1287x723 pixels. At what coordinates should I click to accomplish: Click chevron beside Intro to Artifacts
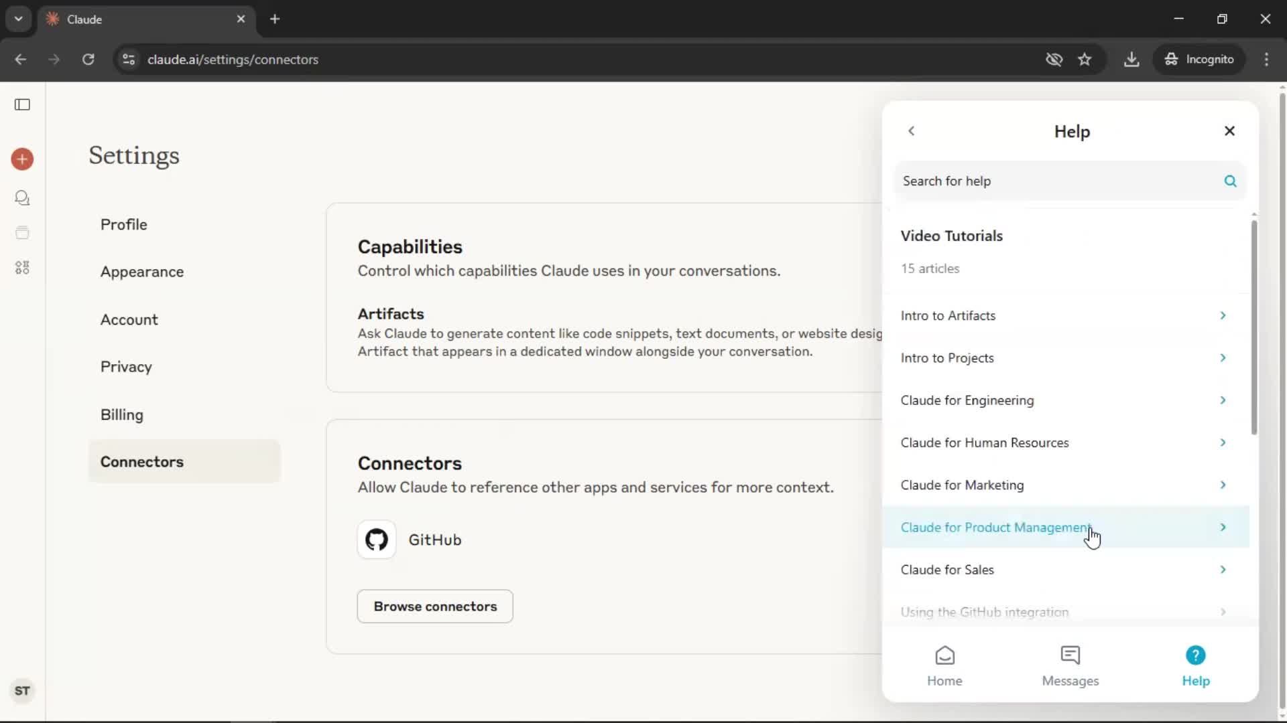(1223, 315)
